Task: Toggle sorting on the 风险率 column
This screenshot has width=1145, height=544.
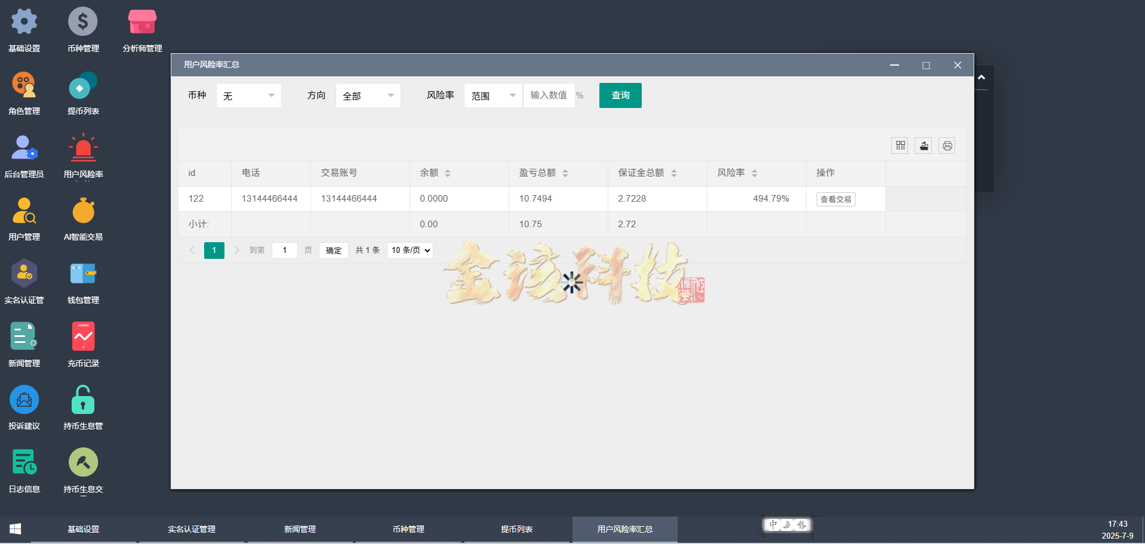Action: pos(756,173)
